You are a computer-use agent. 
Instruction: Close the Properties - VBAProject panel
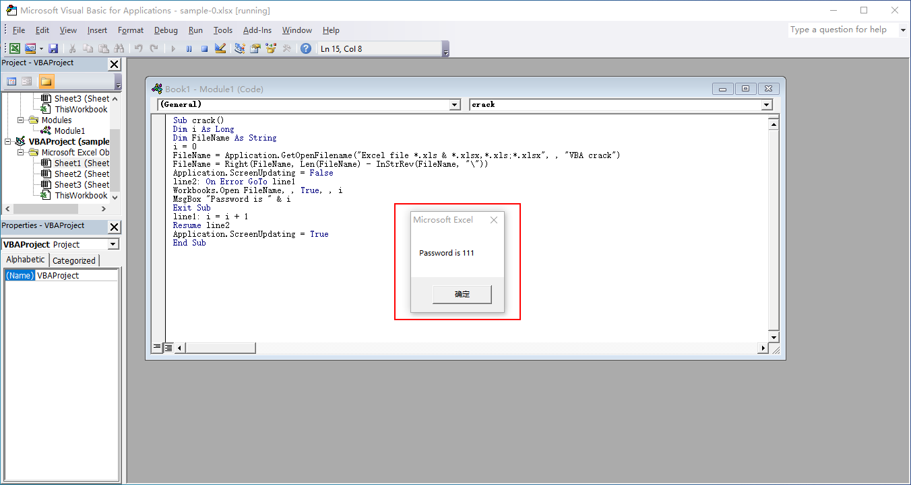pos(114,227)
